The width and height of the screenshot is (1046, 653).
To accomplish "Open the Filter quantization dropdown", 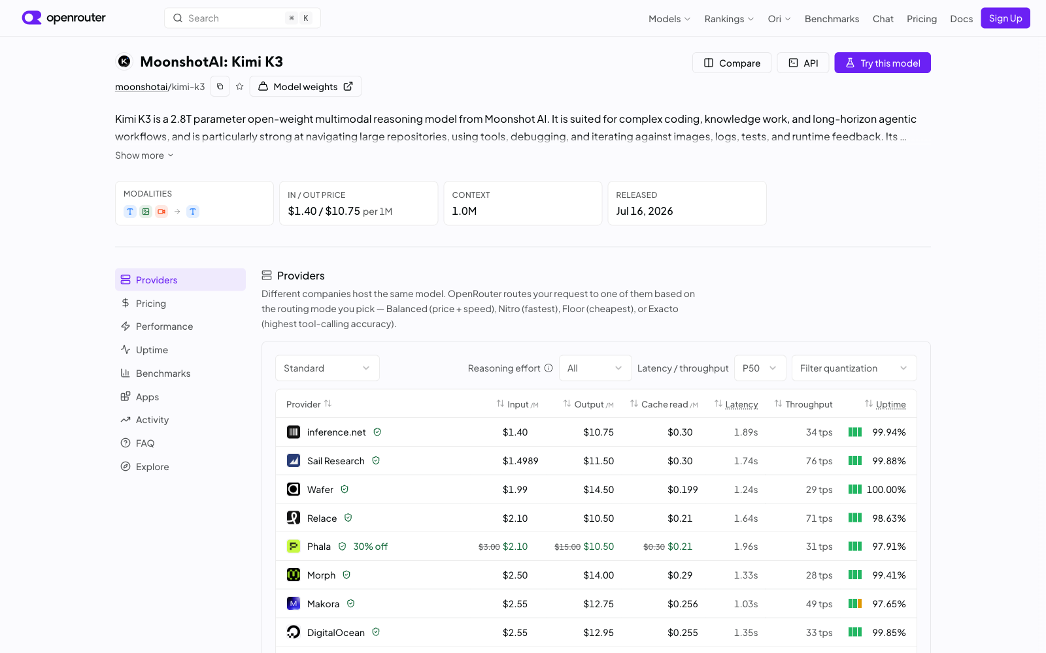I will tap(854, 368).
